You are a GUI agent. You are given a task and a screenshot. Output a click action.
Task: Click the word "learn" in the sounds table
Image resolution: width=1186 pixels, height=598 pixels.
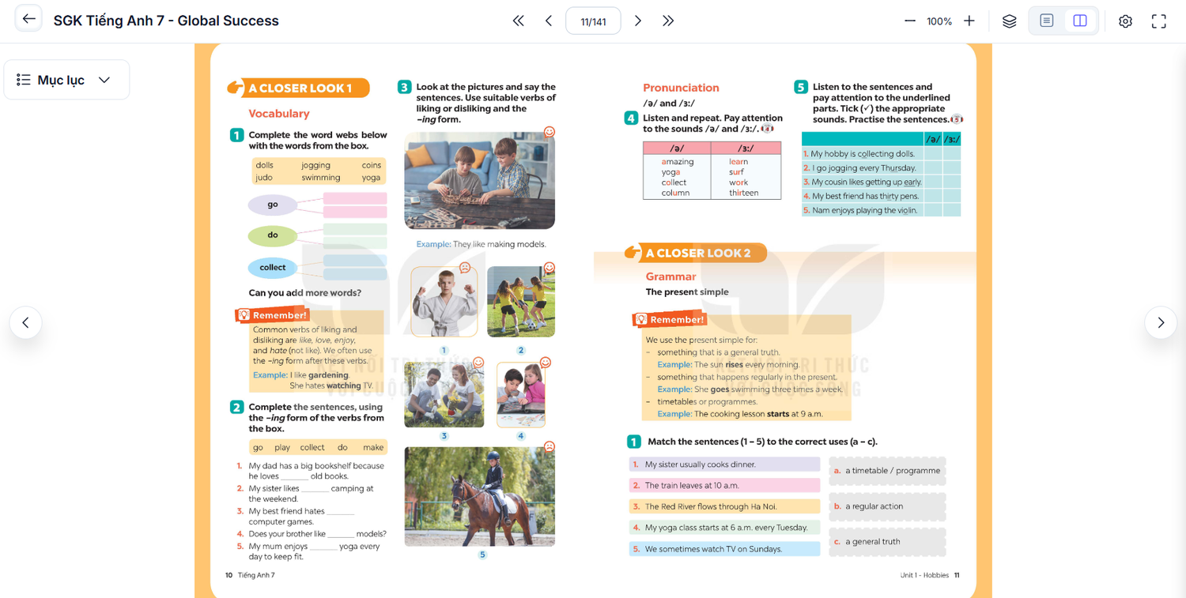point(738,162)
